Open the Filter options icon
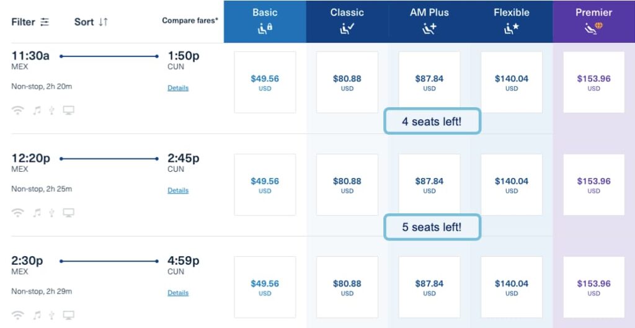The width and height of the screenshot is (635, 328). coord(45,22)
